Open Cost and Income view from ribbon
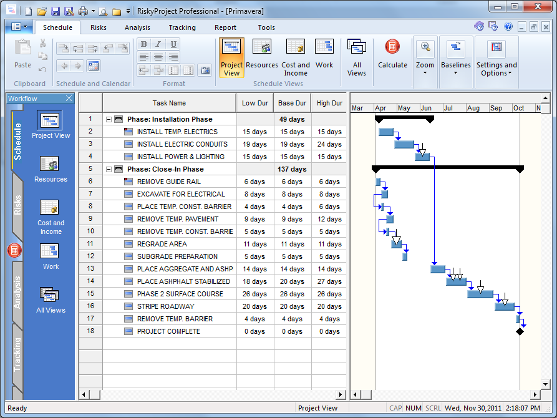Viewport: 557px width, 418px height. (x=296, y=57)
